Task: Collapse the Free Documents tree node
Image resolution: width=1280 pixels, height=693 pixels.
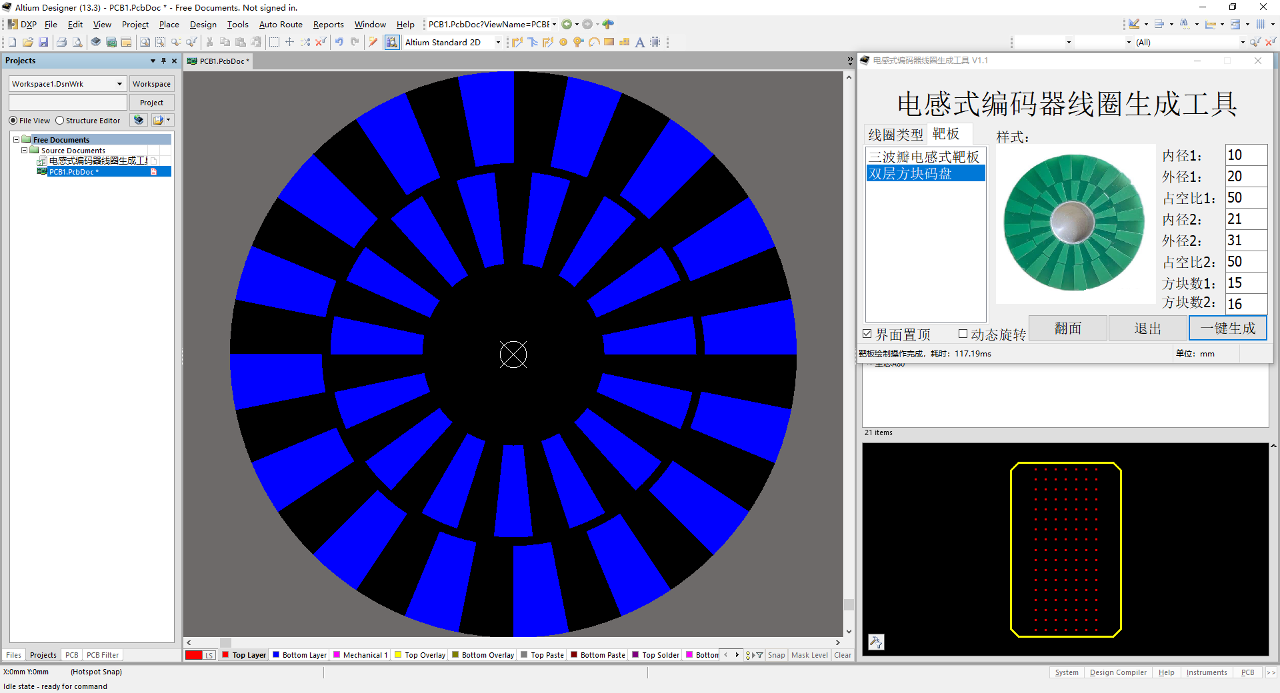Action: [x=17, y=140]
